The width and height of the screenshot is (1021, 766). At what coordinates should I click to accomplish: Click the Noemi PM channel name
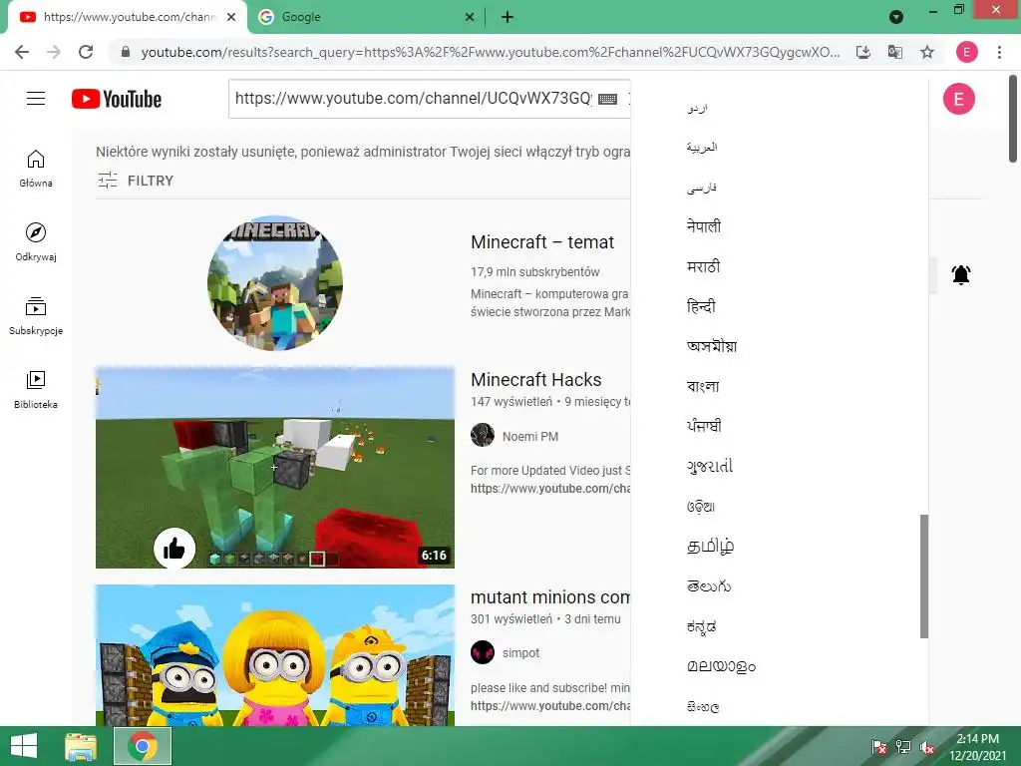pyautogui.click(x=530, y=436)
